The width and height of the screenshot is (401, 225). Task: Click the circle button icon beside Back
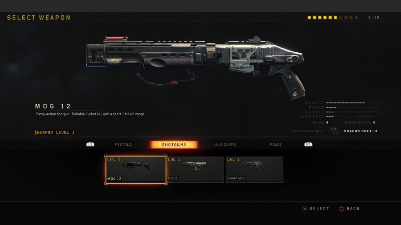[341, 209]
